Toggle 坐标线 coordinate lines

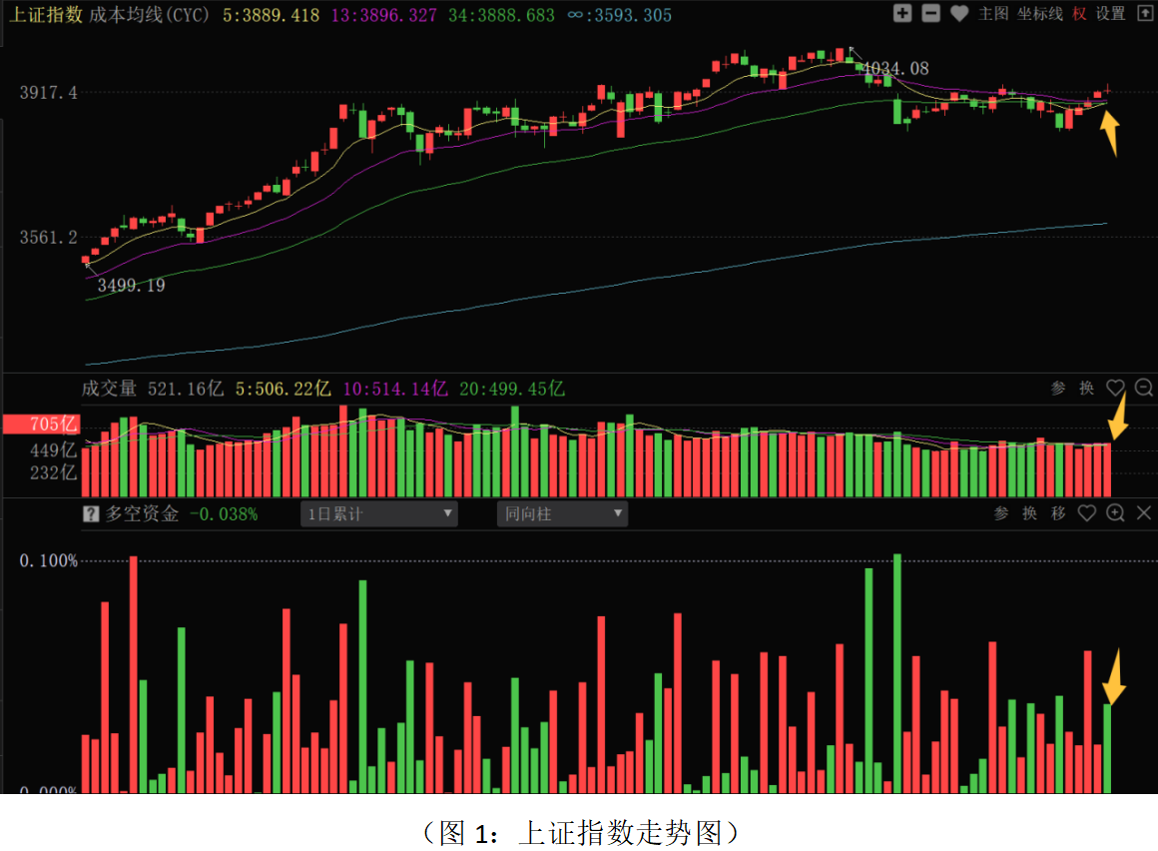point(1040,14)
